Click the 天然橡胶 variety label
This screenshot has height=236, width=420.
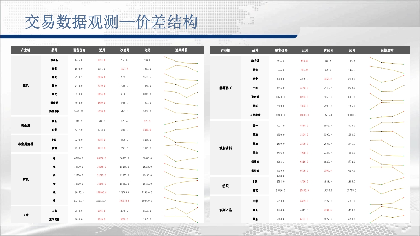tap(255, 115)
